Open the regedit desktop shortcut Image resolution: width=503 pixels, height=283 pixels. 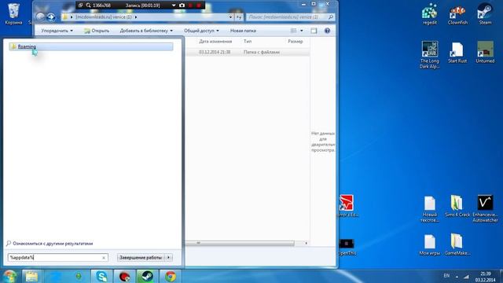pyautogui.click(x=430, y=14)
